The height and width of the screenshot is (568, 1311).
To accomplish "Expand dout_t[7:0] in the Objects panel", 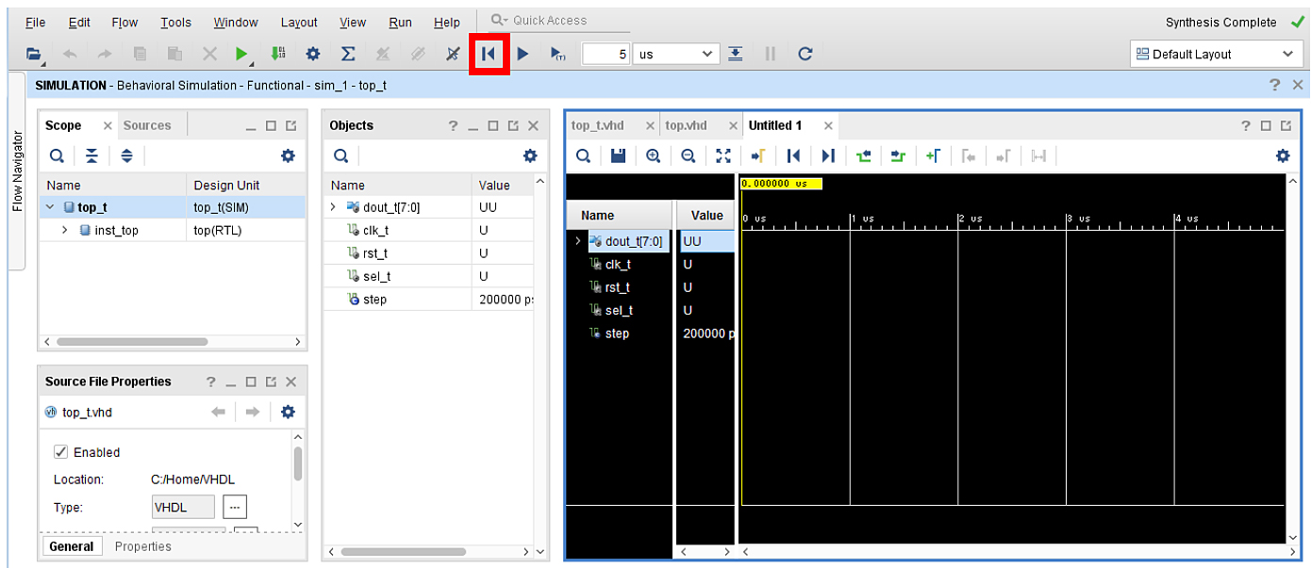I will point(333,207).
